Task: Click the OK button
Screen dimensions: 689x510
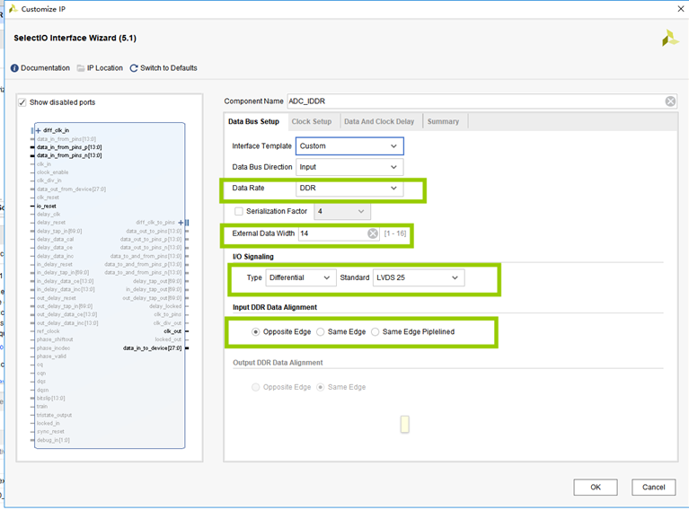Action: click(x=596, y=488)
